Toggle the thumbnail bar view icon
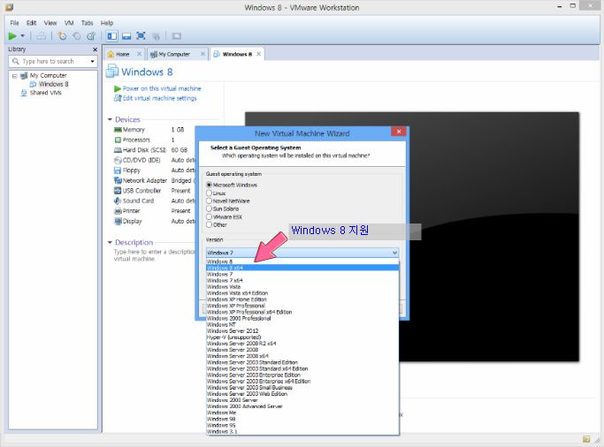 (126, 36)
